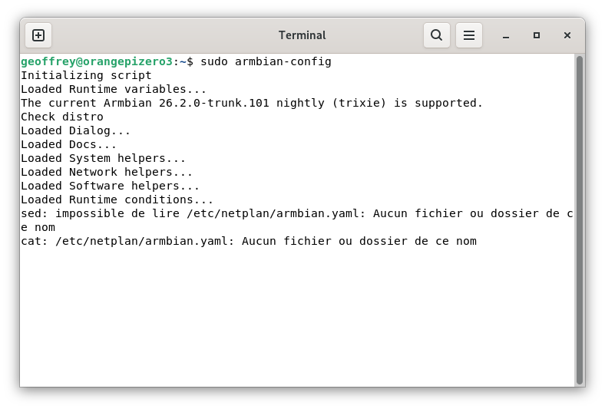605x409 pixels.
Task: Open the hamburger main menu
Action: coord(469,35)
